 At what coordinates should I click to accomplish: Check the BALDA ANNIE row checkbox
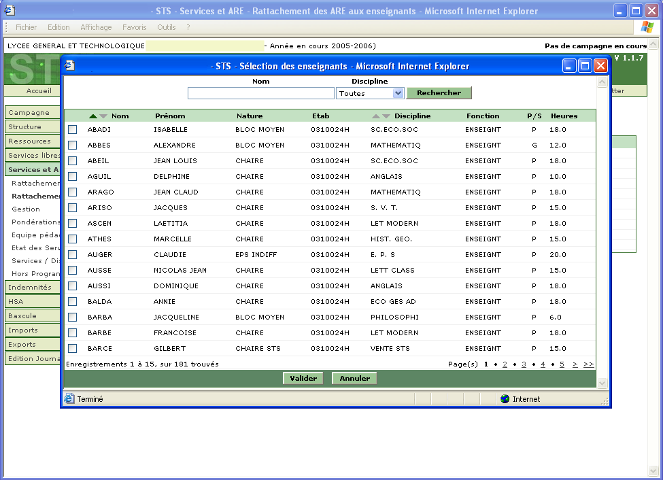[73, 302]
